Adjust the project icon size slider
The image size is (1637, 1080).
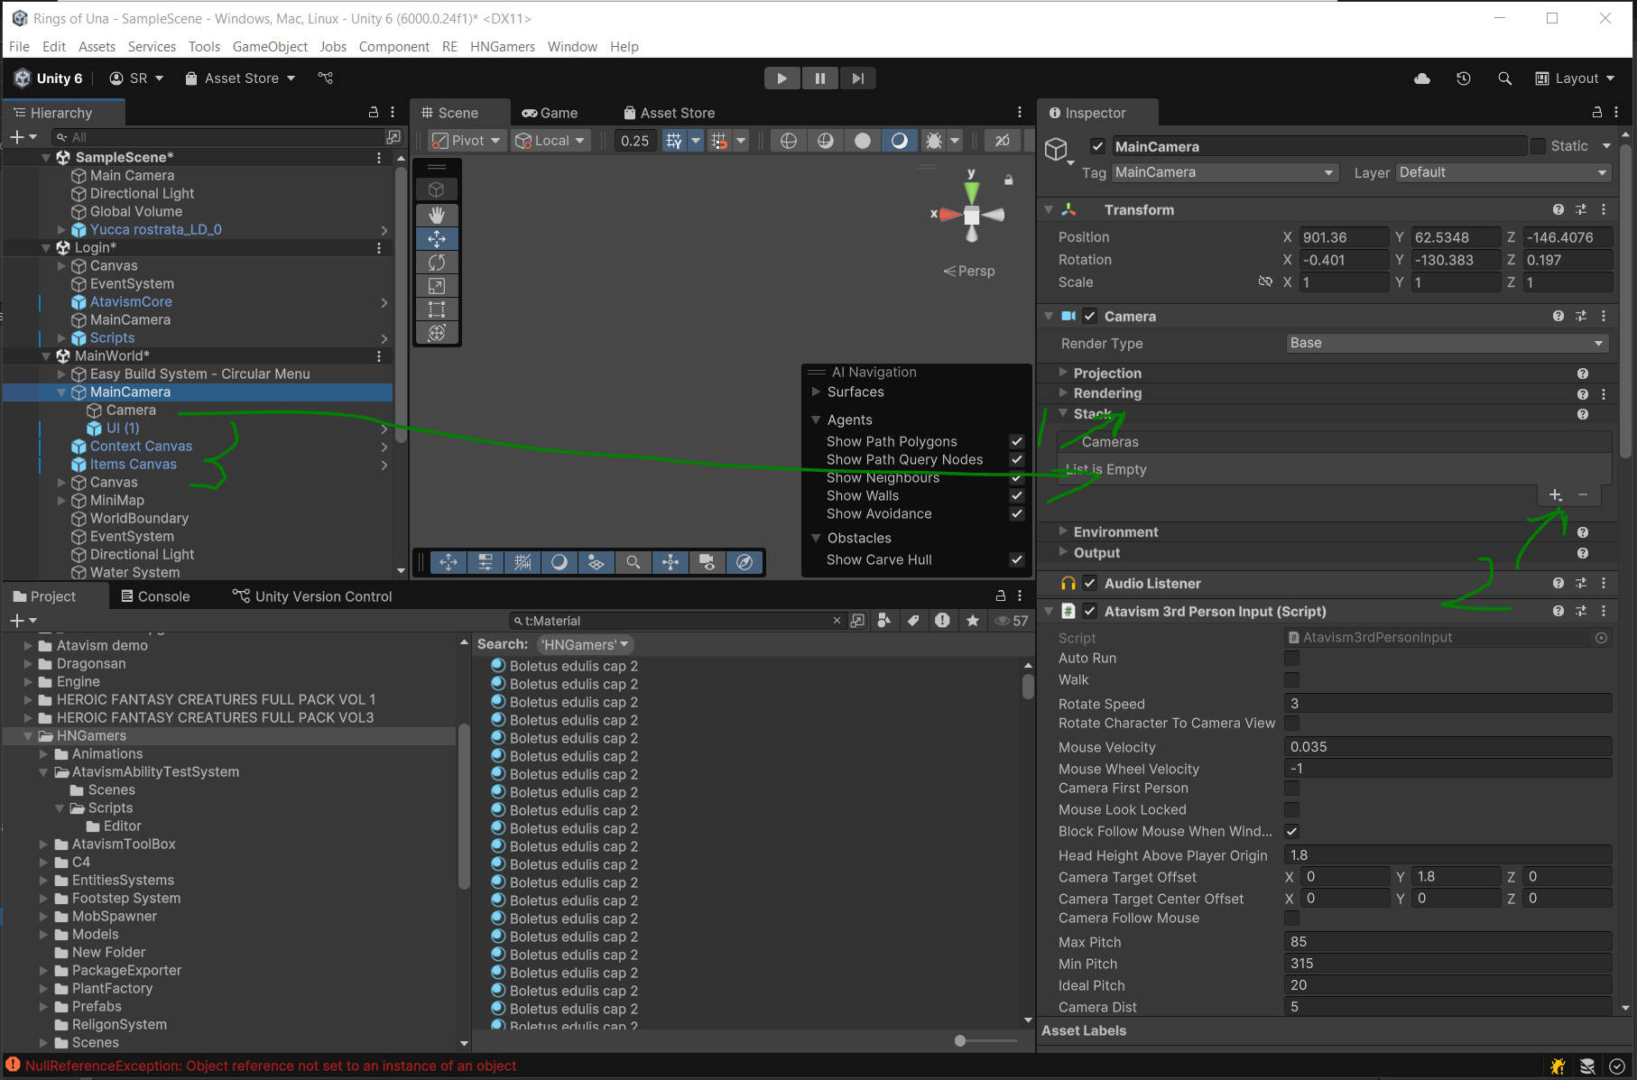(961, 1040)
